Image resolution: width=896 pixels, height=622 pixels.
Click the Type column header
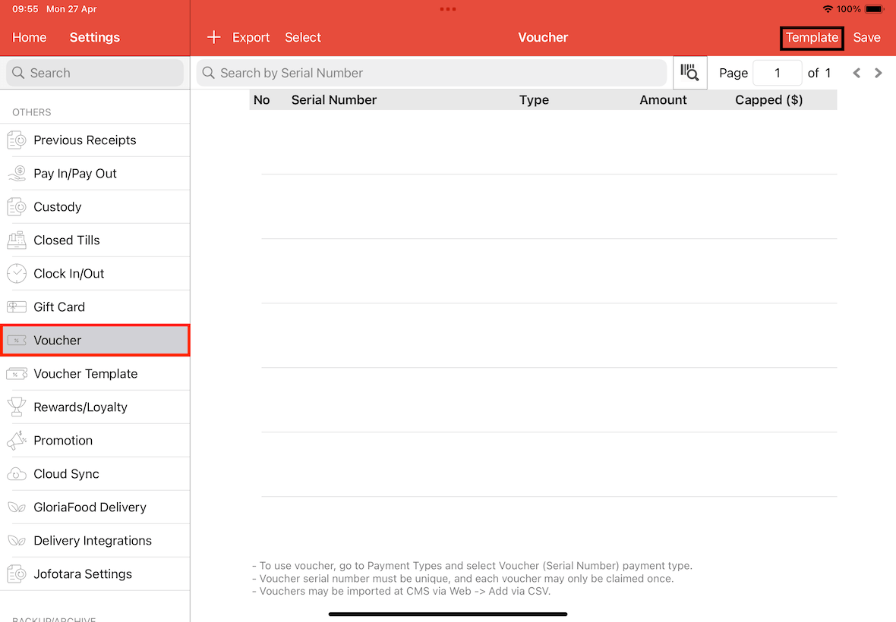coord(534,100)
